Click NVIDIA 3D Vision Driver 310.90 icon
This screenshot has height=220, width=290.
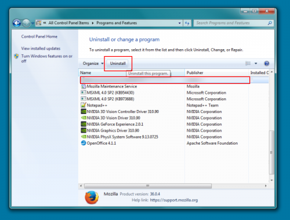84,118
